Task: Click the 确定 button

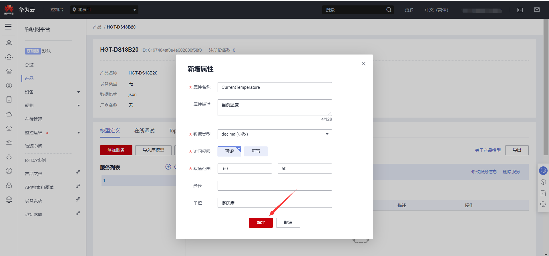Action: point(261,223)
